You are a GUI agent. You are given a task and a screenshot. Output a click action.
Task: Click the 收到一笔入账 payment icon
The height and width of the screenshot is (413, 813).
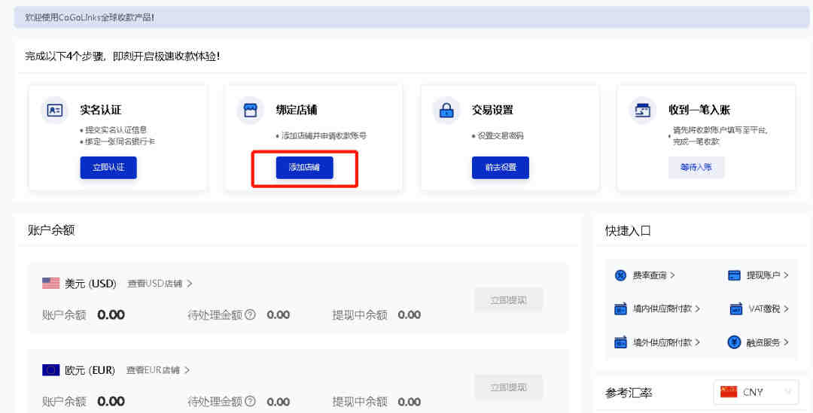(x=643, y=111)
